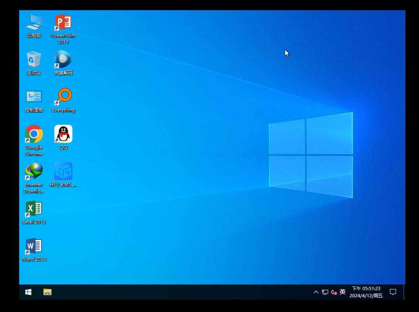The width and height of the screenshot is (419, 312).
Task: Open File Explorer from the taskbar
Action: click(x=47, y=292)
